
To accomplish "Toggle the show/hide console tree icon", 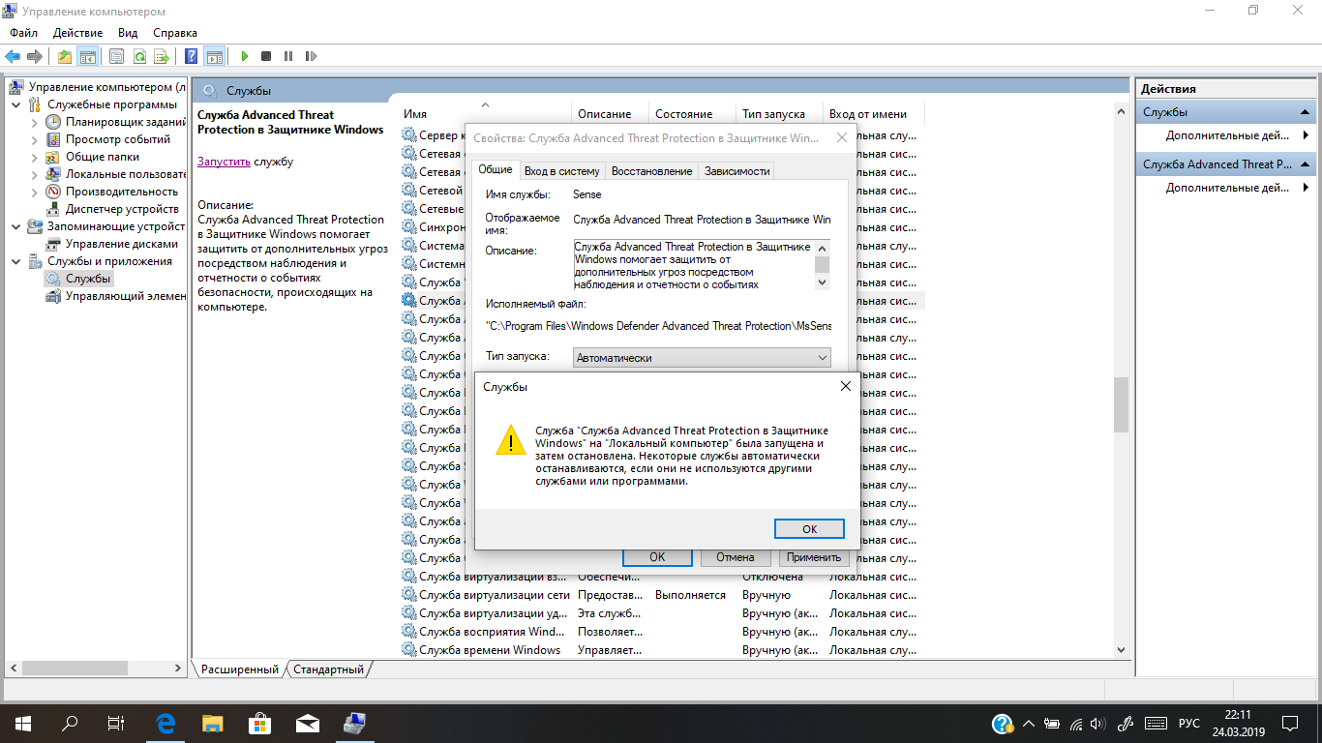I will click(88, 57).
